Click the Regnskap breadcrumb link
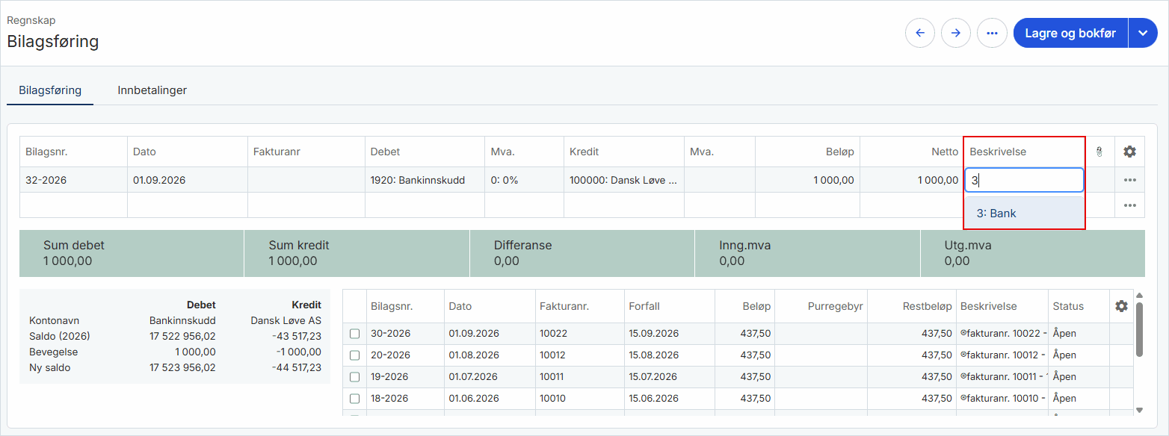 tap(31, 21)
